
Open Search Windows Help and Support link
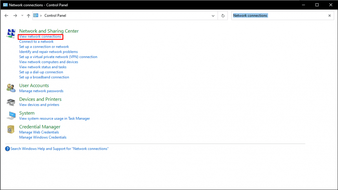click(59, 149)
